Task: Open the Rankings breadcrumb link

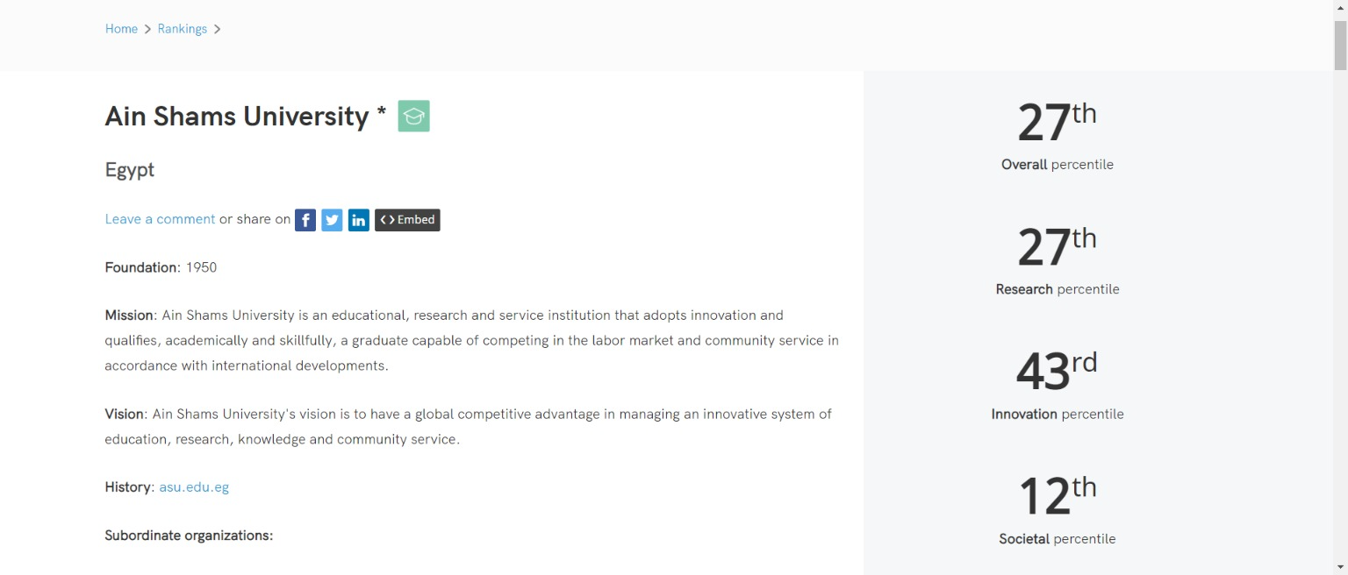Action: pyautogui.click(x=183, y=29)
